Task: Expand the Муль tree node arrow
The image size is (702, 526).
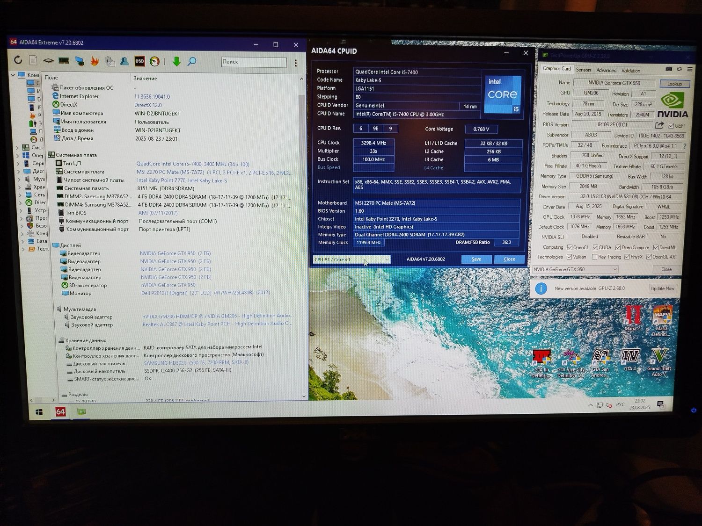Action: 19,179
